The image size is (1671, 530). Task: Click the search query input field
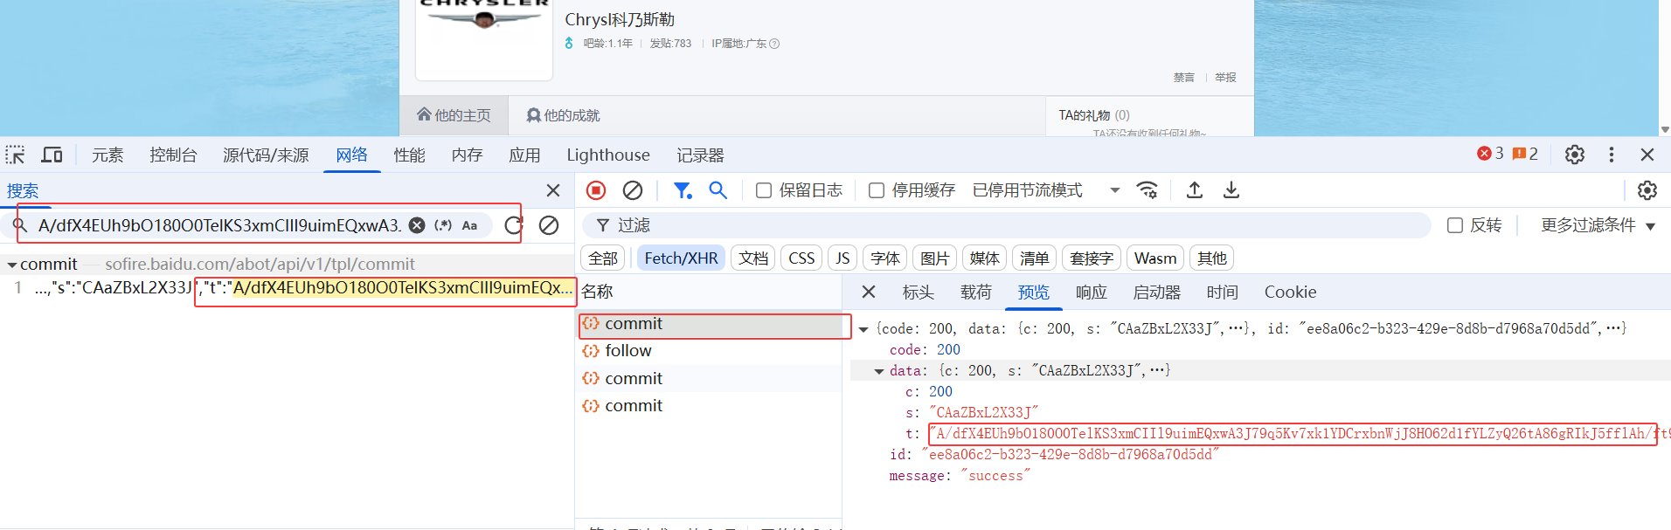click(219, 225)
